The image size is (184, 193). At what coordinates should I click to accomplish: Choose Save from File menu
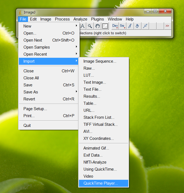coord(48,85)
